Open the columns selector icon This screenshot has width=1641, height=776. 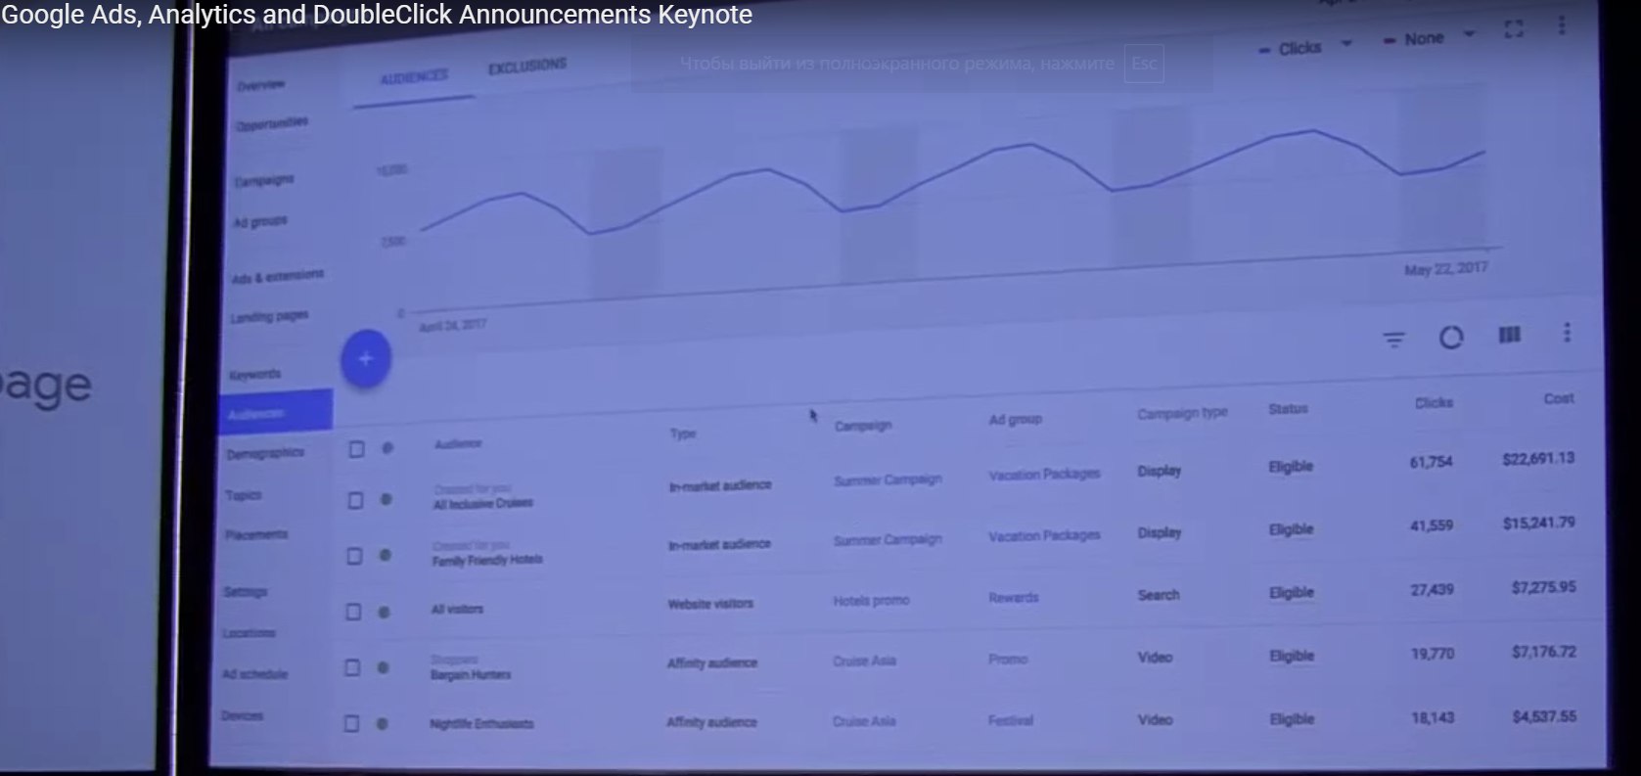pyautogui.click(x=1510, y=336)
